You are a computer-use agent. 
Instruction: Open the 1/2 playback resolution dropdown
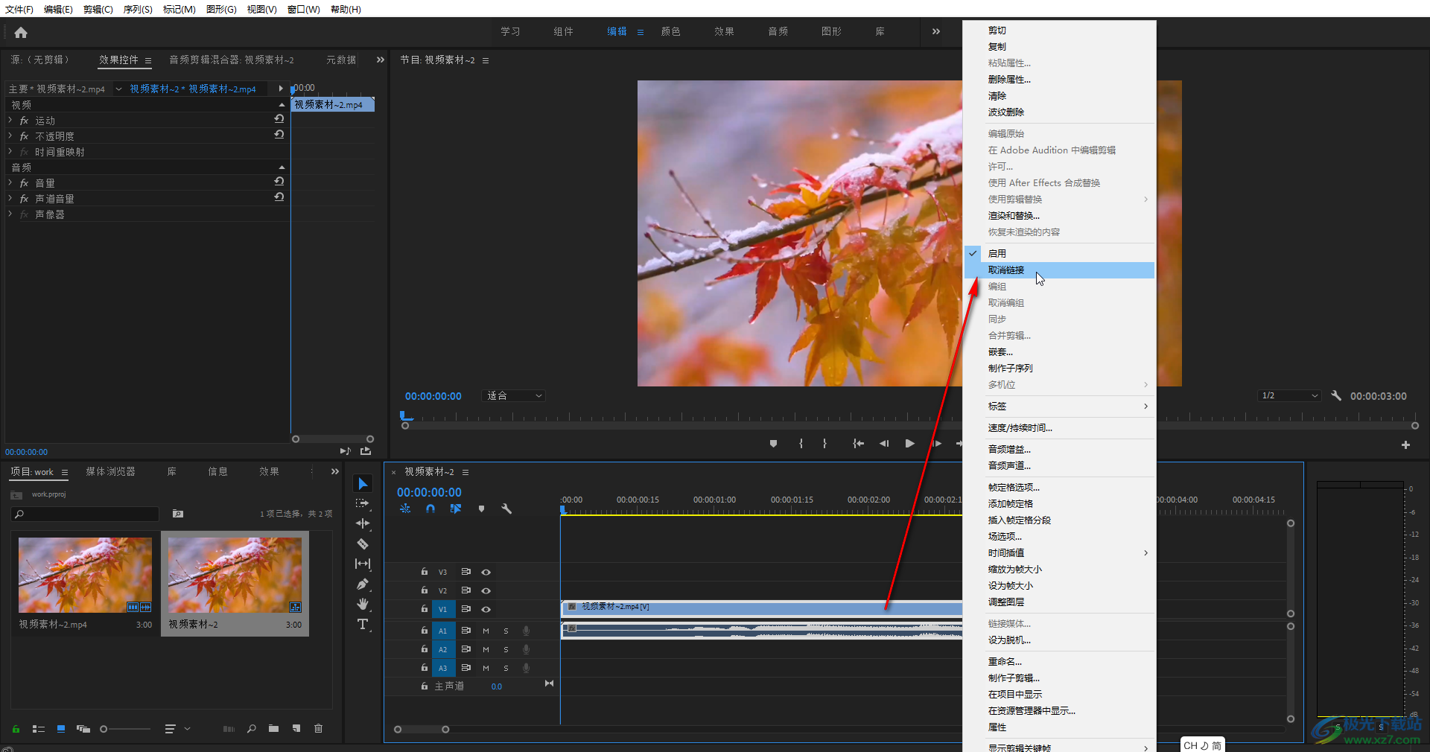pos(1289,395)
